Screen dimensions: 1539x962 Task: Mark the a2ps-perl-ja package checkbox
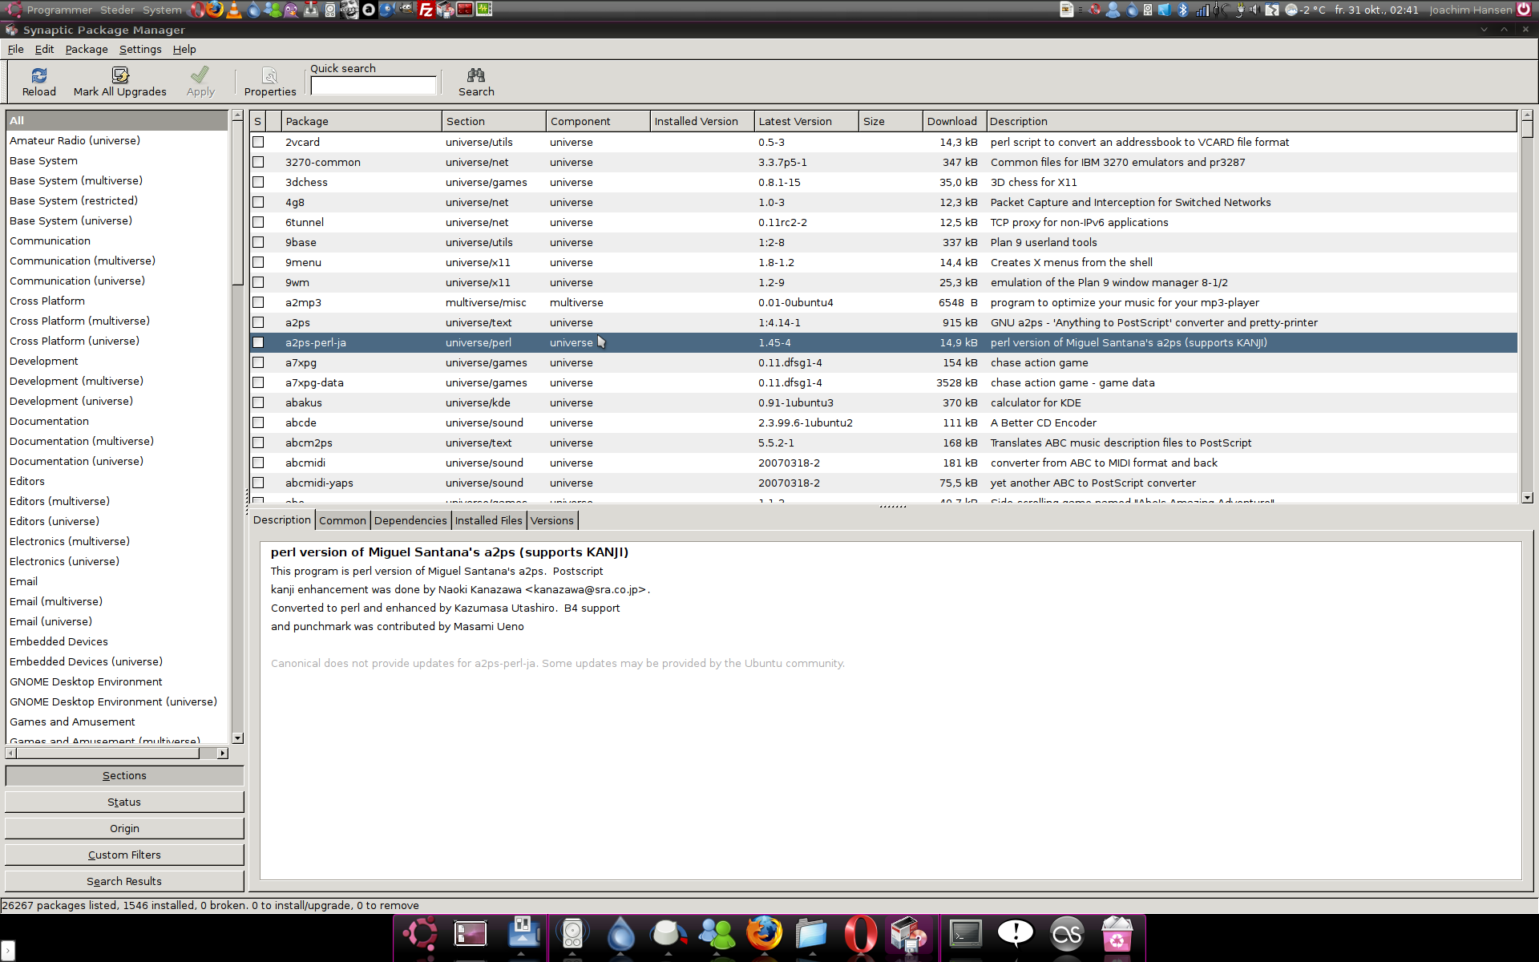coord(258,342)
